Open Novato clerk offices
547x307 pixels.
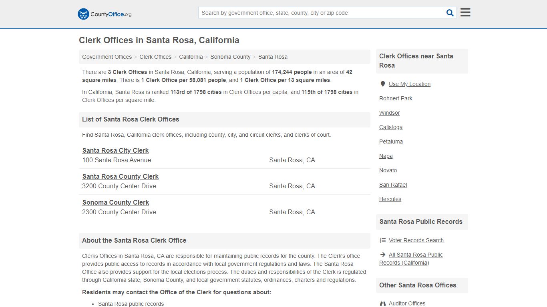[x=388, y=170]
